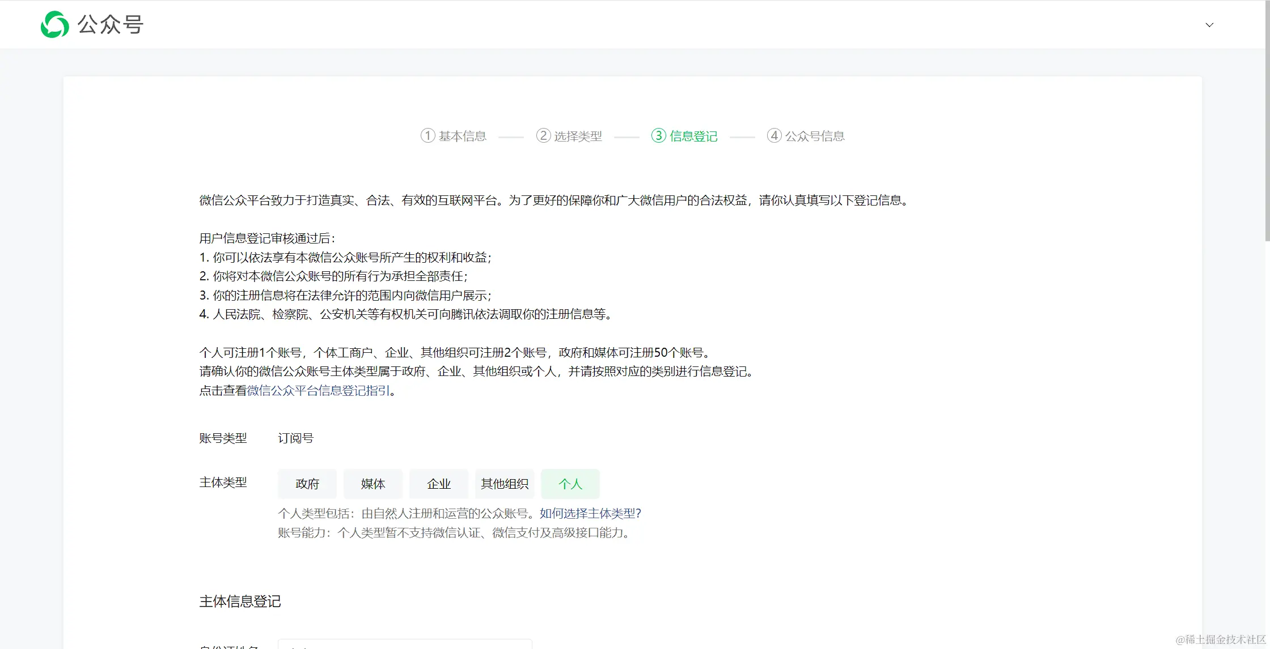Image resolution: width=1270 pixels, height=649 pixels.
Task: Click step 2 circle icon 选择类型
Action: pos(543,136)
